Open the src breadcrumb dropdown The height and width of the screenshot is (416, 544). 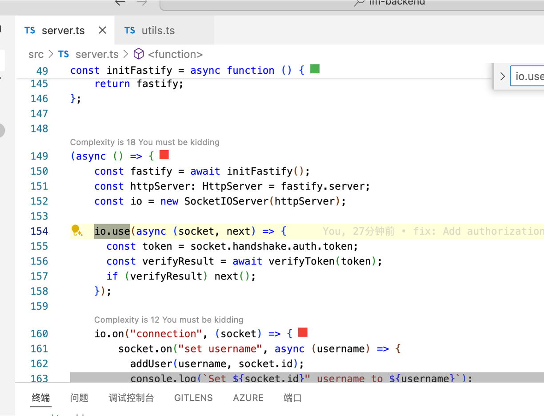[x=36, y=54]
